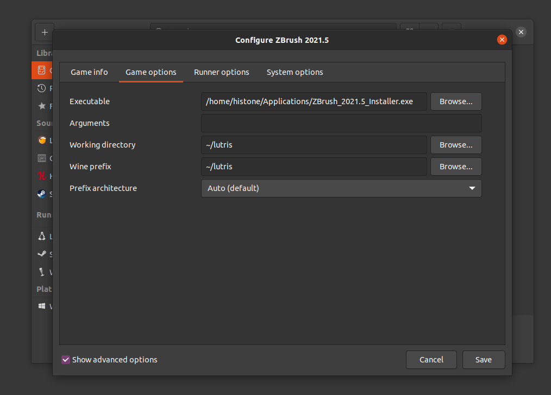Open Recent clock icon in Lutris sidebar
551x395 pixels.
click(x=41, y=88)
